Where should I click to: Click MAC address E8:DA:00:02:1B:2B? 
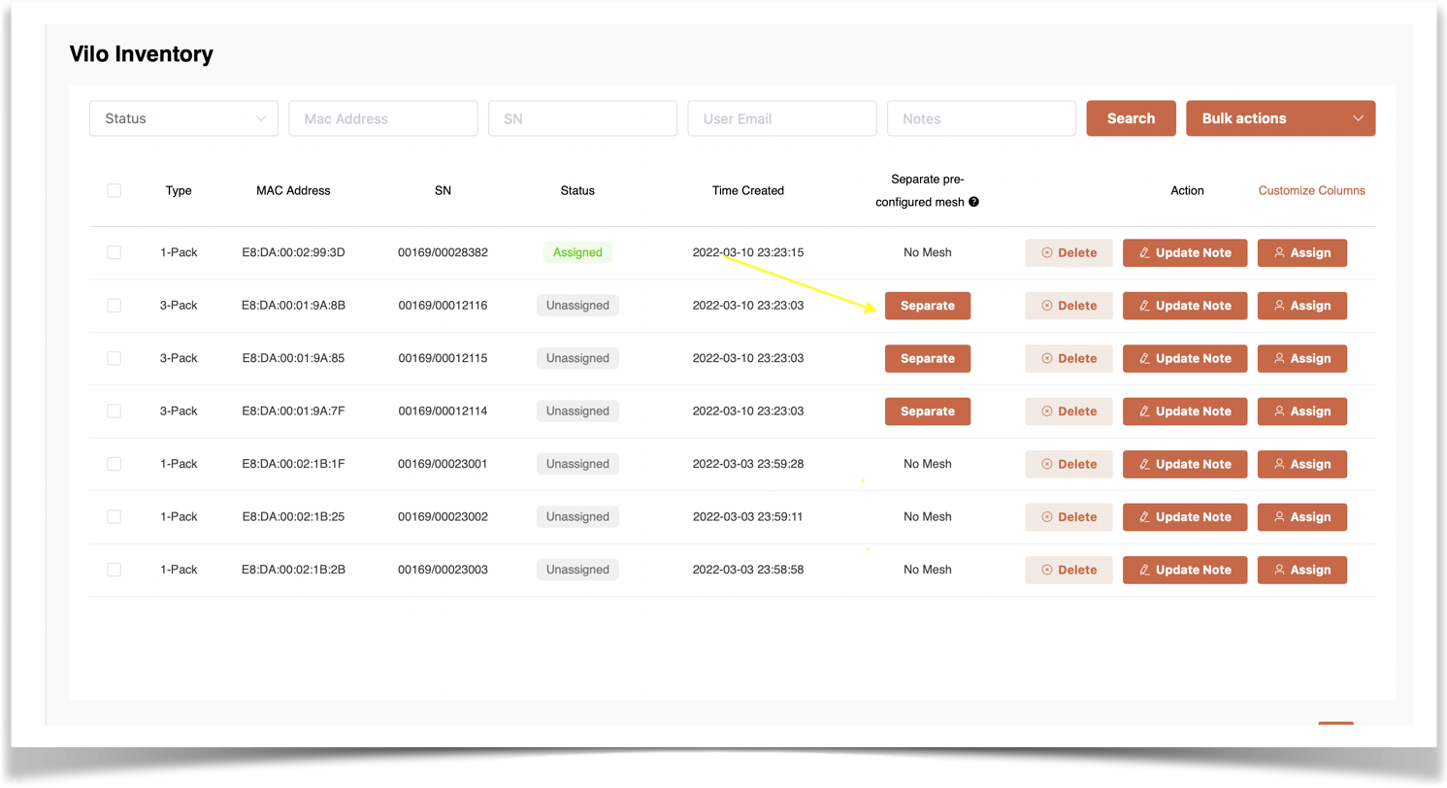[x=293, y=570]
